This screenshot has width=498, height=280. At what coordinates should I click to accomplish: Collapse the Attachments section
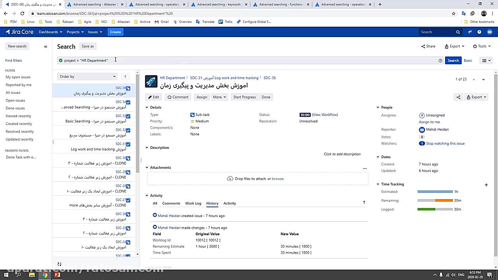coord(147,168)
